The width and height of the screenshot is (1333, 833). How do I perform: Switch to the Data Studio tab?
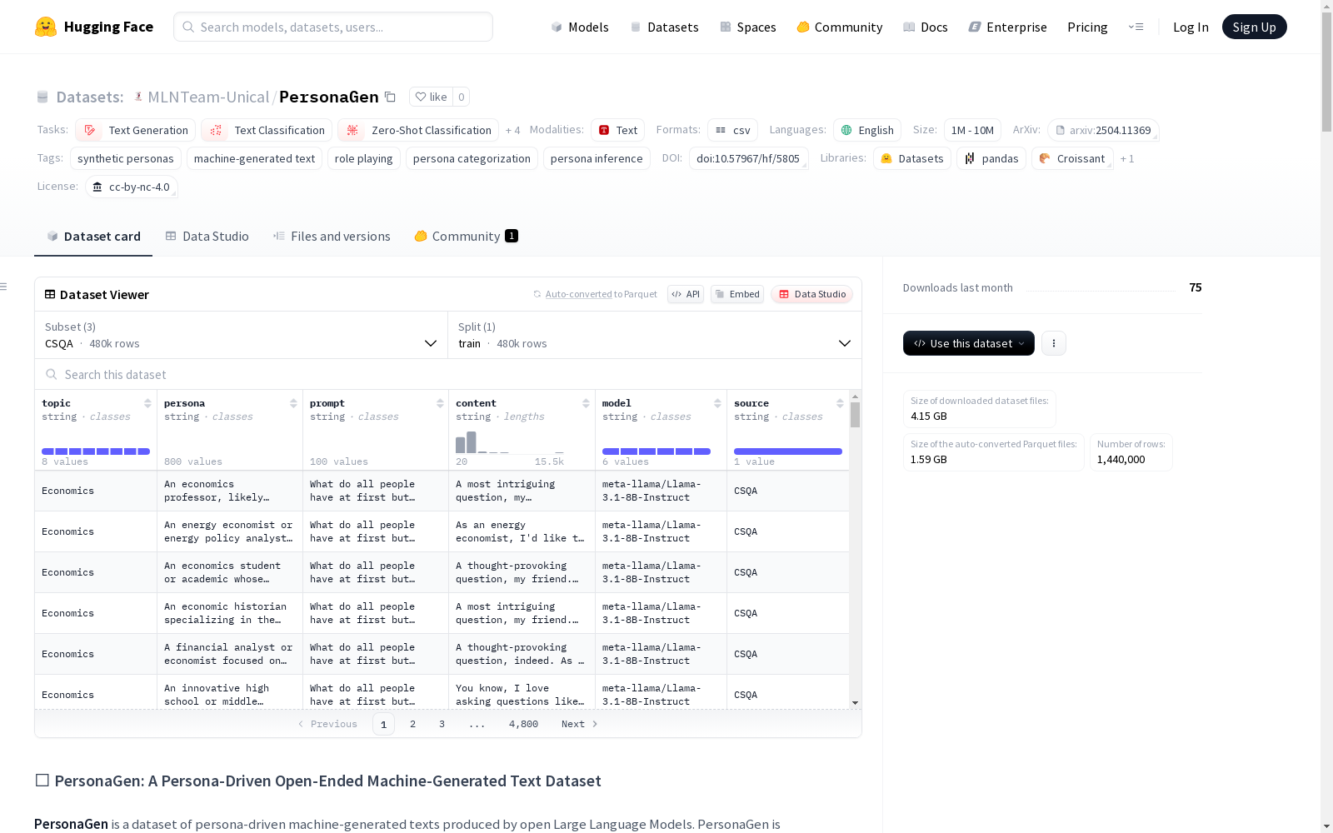click(207, 237)
